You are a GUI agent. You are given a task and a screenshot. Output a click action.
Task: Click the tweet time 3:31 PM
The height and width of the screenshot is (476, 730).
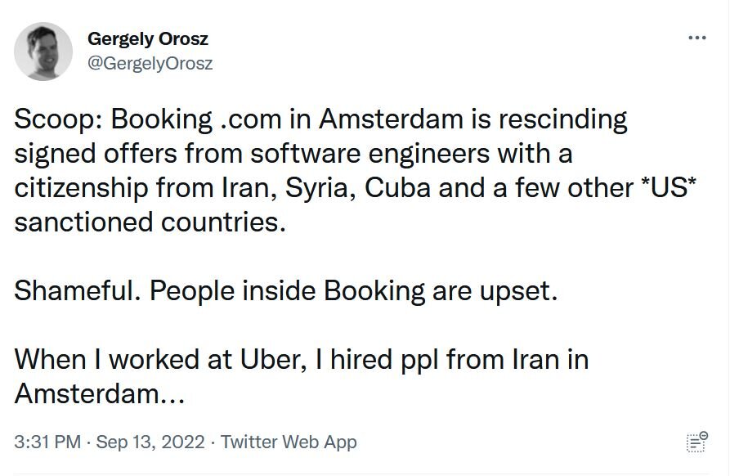[x=47, y=442]
